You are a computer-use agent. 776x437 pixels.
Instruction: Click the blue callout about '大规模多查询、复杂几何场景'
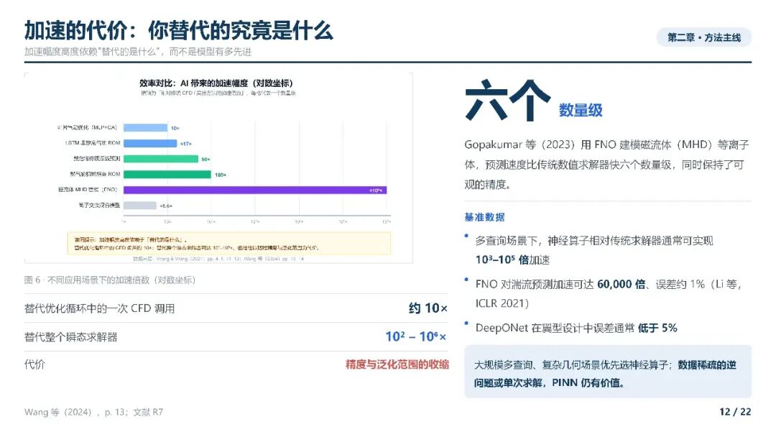608,372
